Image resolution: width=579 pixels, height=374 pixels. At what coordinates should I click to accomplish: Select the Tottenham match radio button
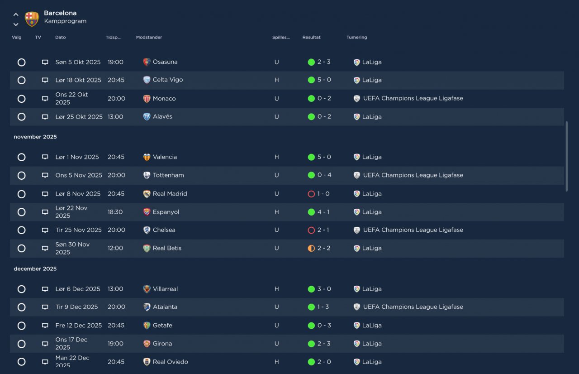(21, 175)
